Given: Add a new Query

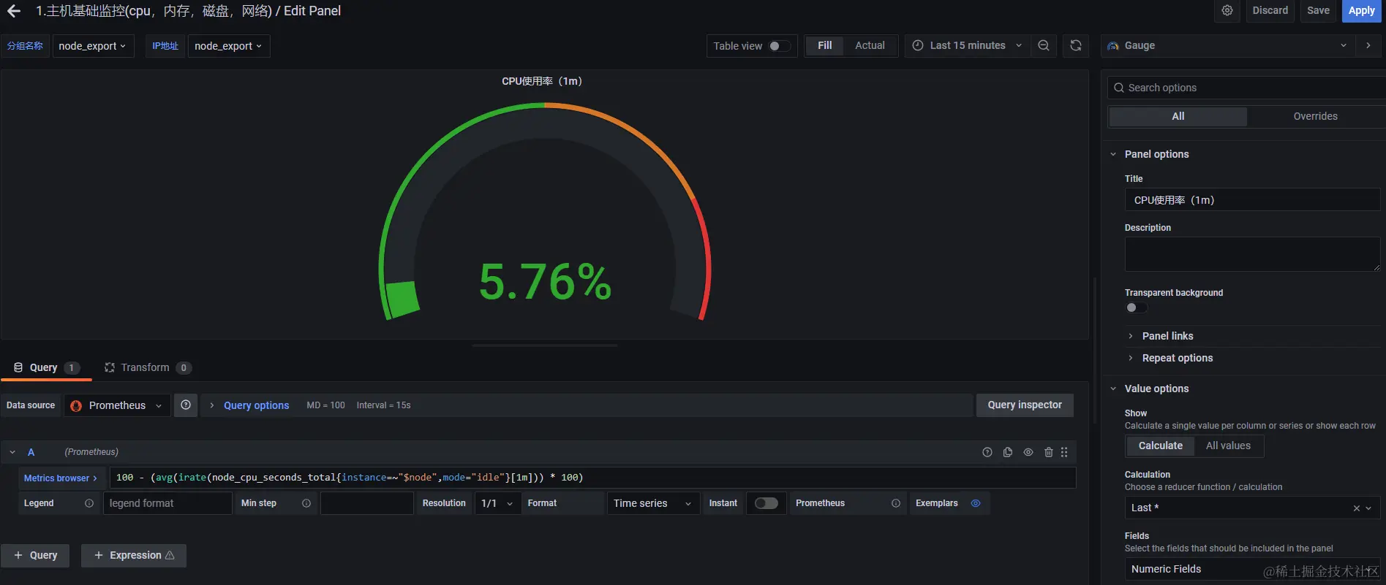Looking at the screenshot, I should [x=35, y=555].
